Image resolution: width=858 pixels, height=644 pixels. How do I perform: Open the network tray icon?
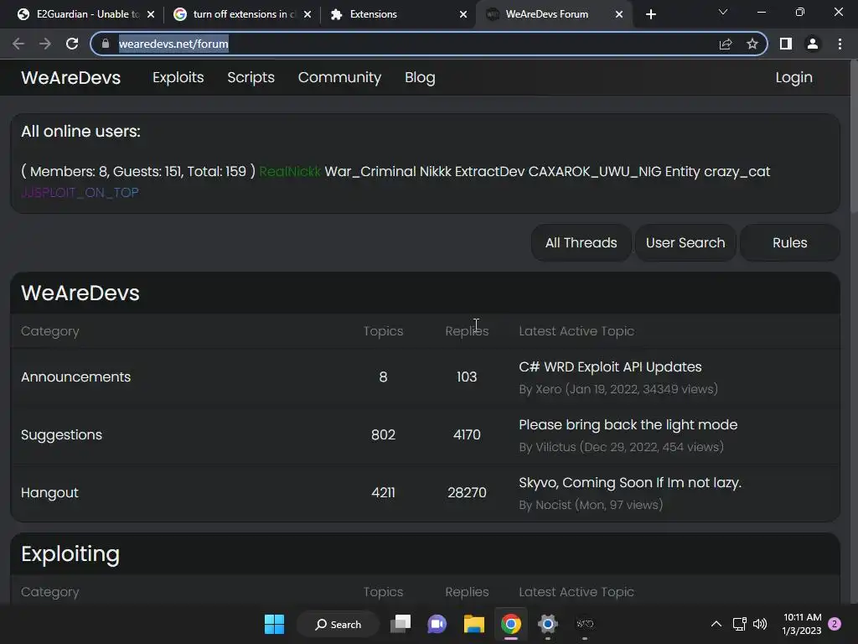tap(739, 624)
